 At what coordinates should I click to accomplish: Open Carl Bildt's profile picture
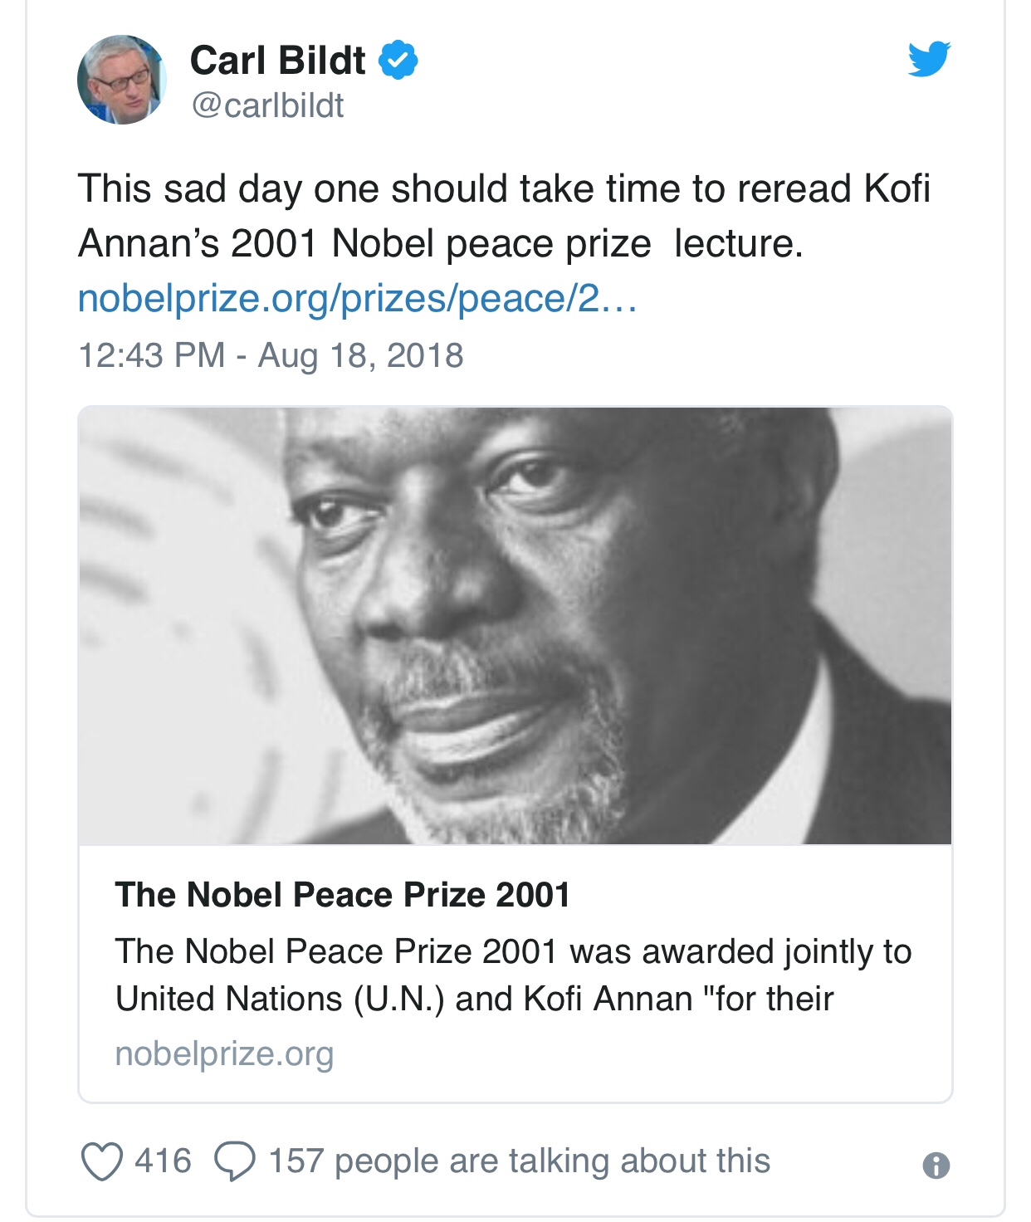[122, 80]
